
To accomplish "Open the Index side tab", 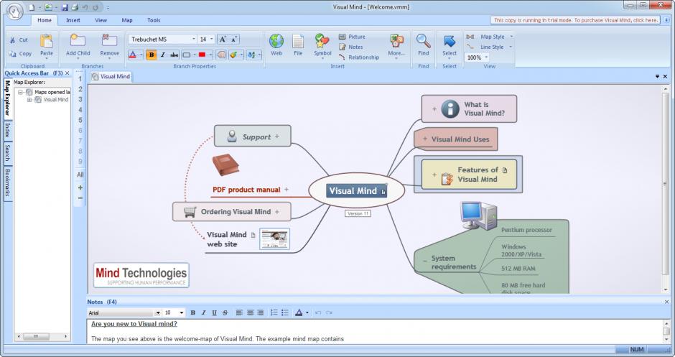I will (7, 130).
